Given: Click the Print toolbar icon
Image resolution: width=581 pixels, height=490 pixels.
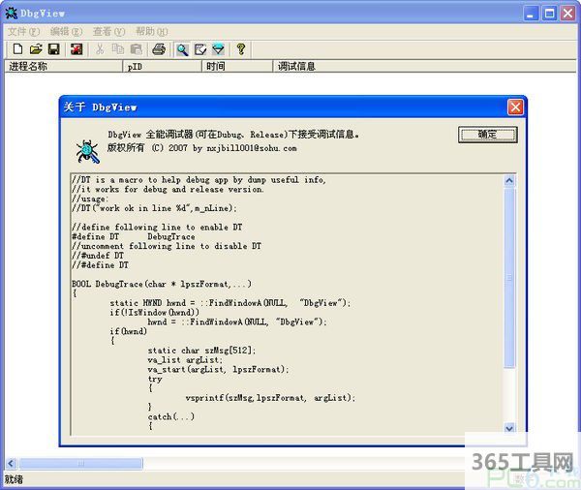Looking at the screenshot, I should [x=159, y=49].
